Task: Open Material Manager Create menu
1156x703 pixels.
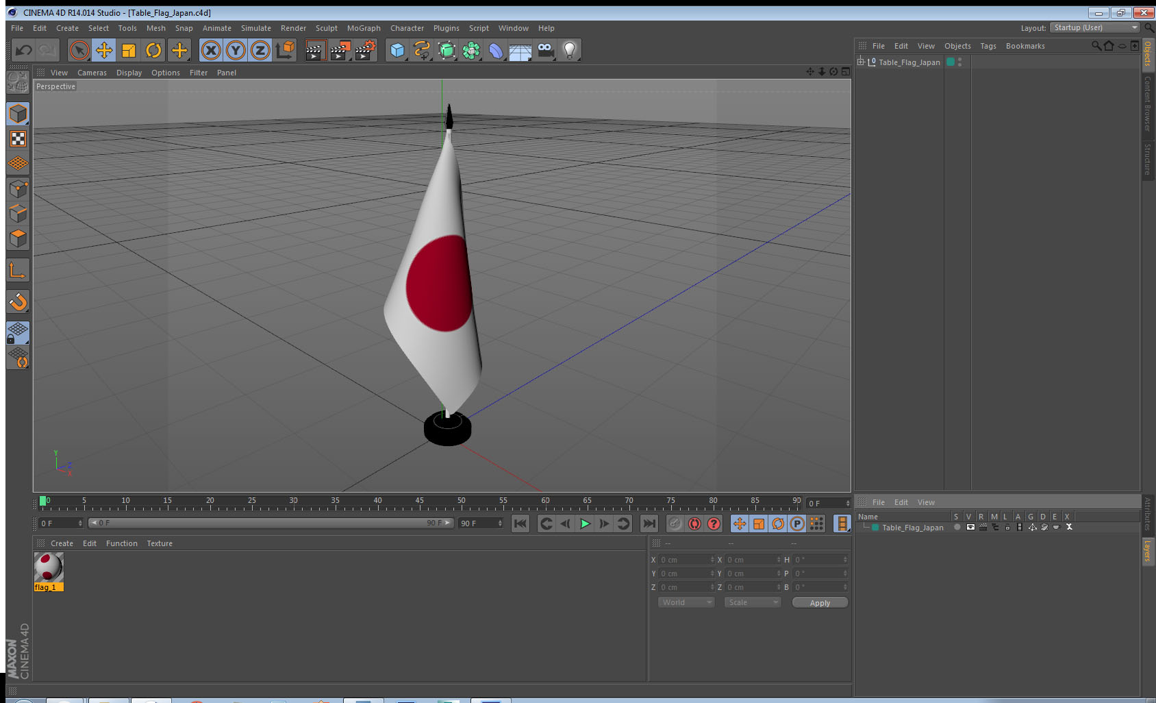Action: tap(62, 543)
